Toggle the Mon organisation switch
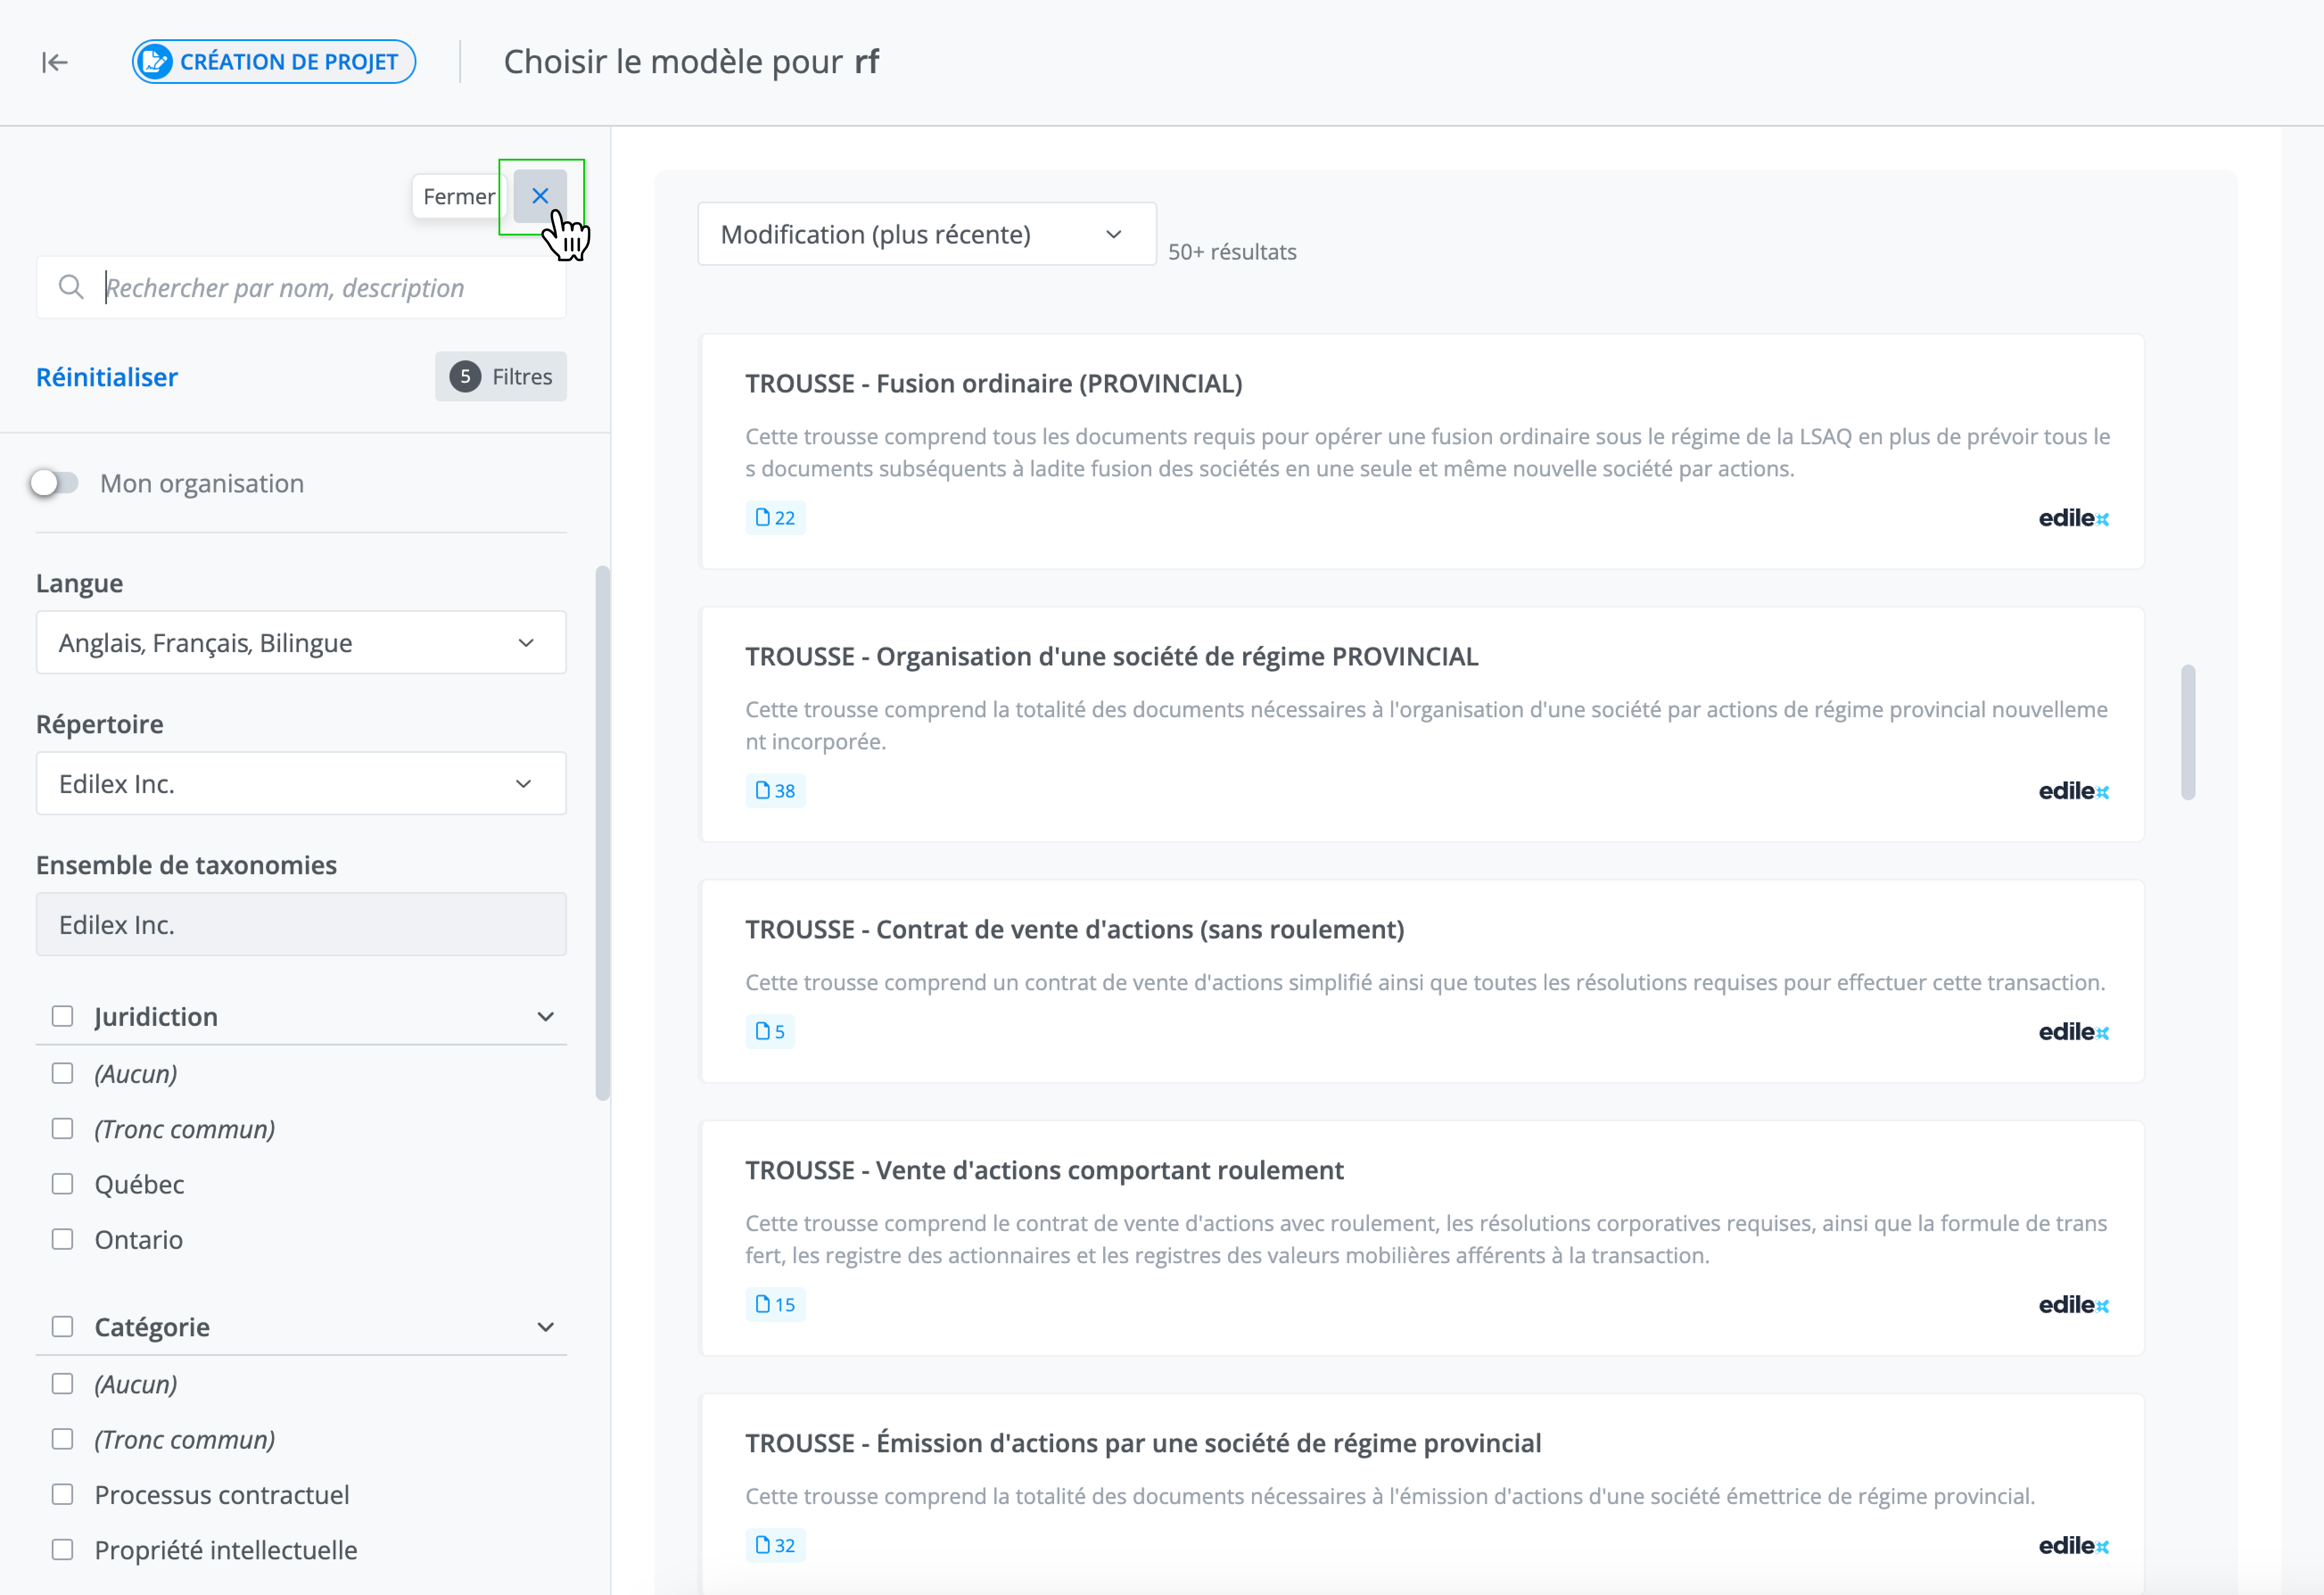The image size is (2324, 1595). point(54,484)
